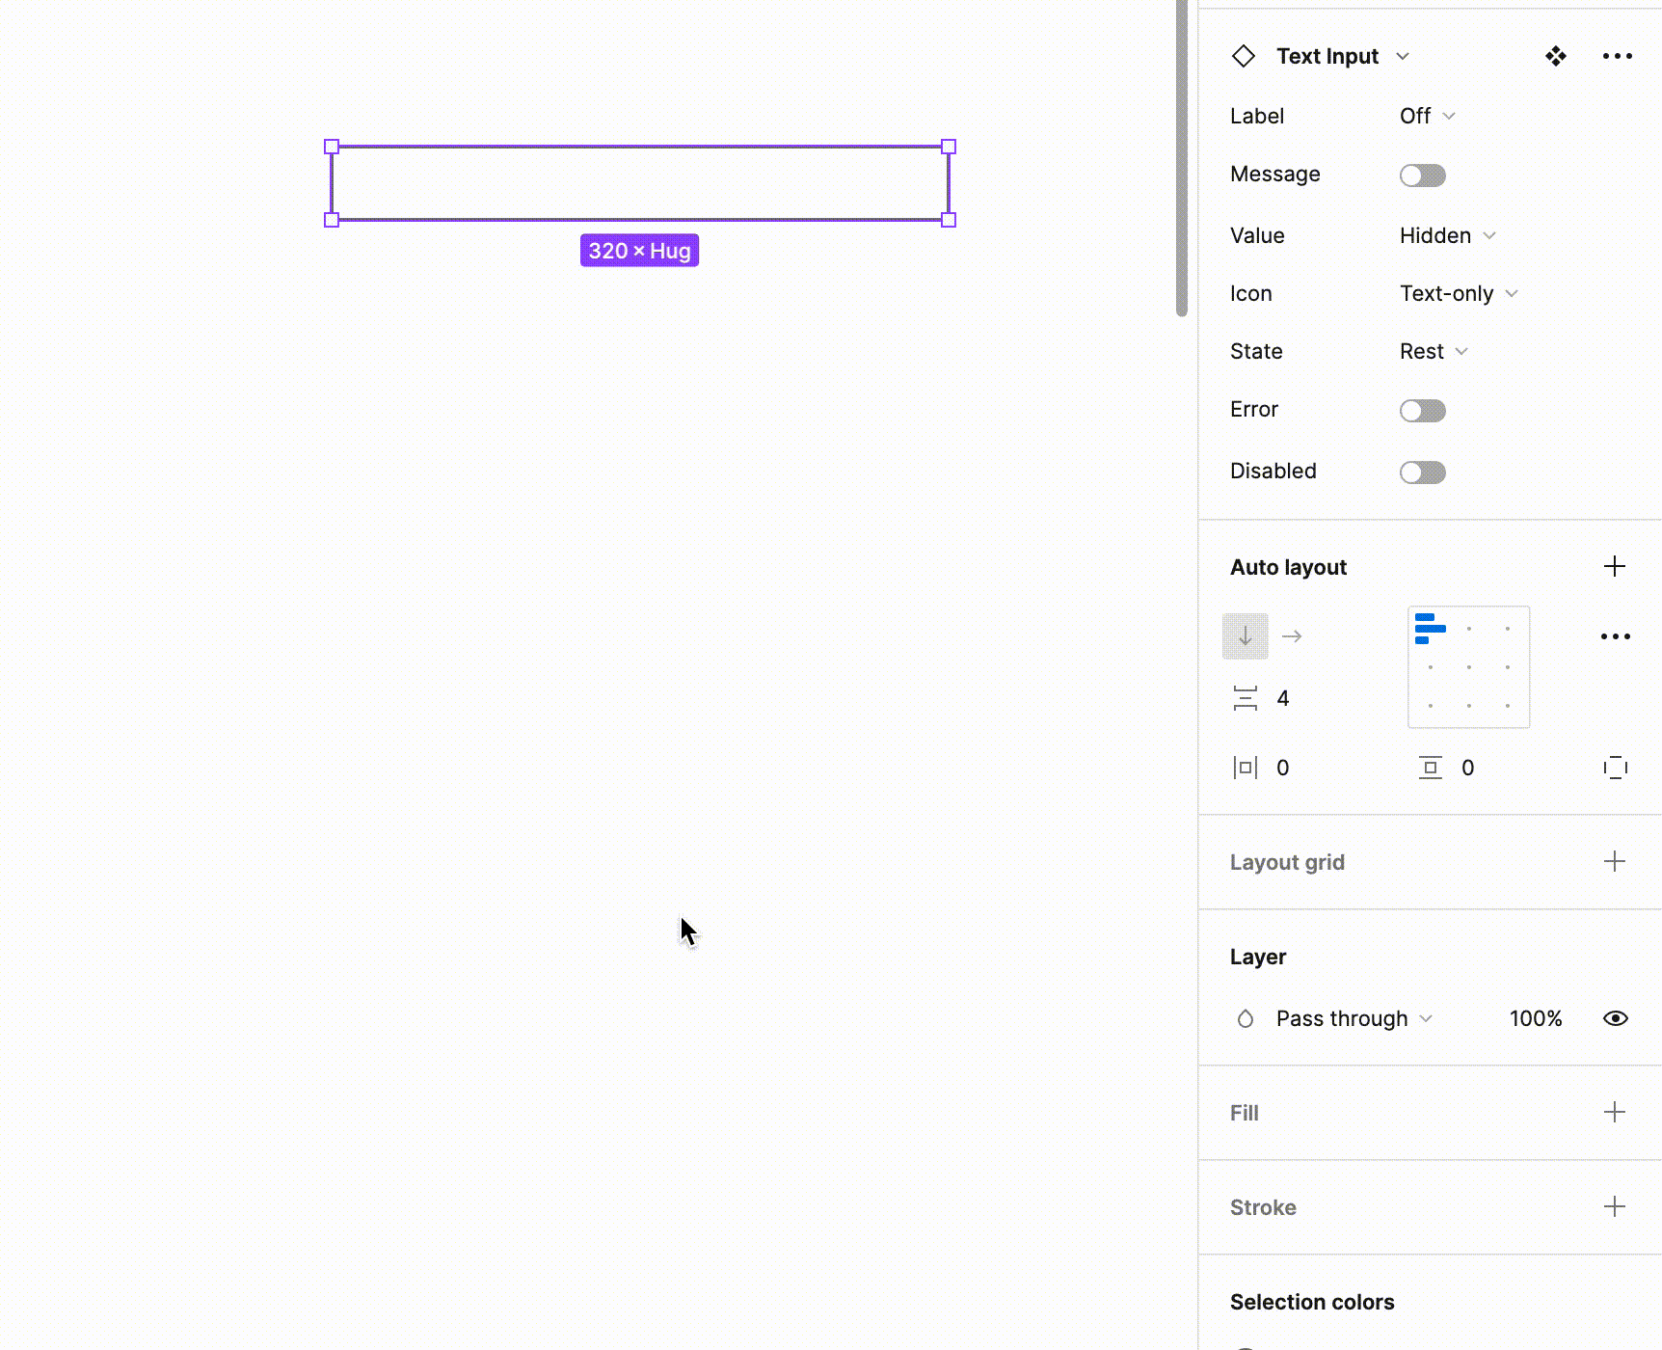
Task: Select the text input frame's top-left resize handle
Action: pos(332,147)
